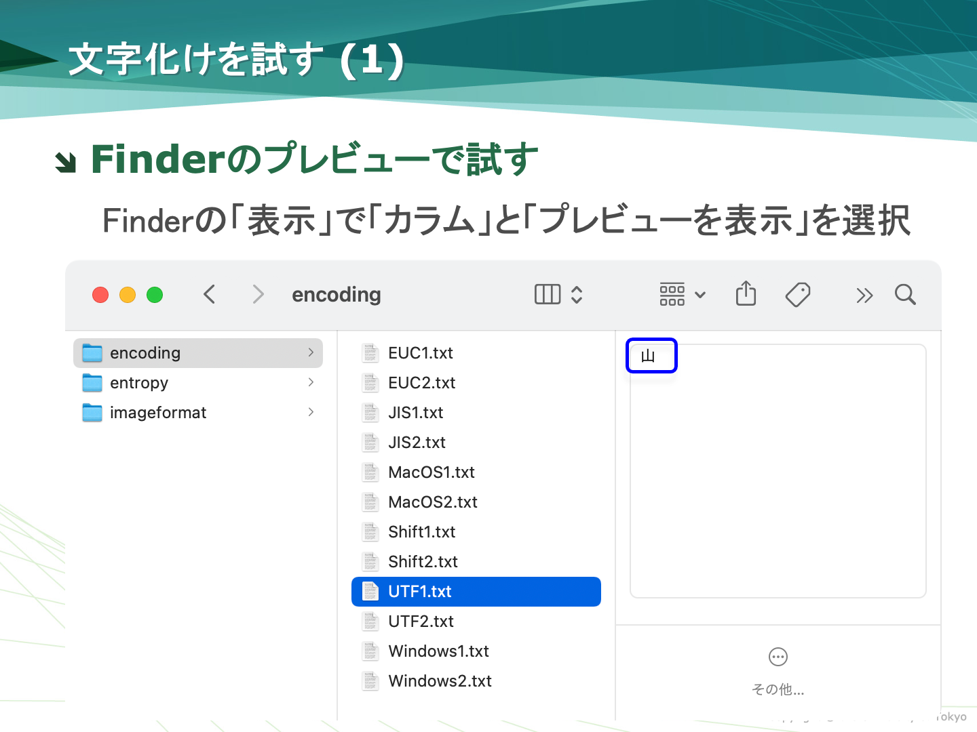
Task: Click the その他... label
Action: [778, 689]
